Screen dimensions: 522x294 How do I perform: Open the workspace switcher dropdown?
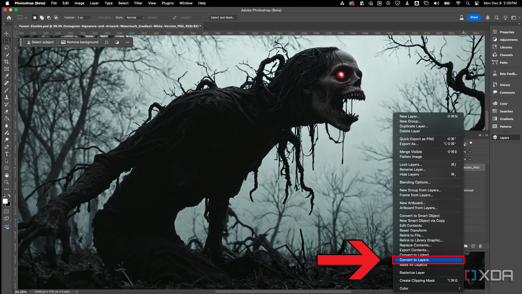[x=515, y=18]
